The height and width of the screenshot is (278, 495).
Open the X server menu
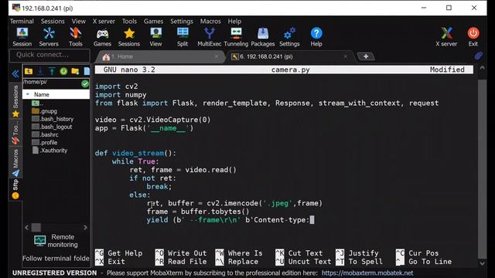point(104,21)
